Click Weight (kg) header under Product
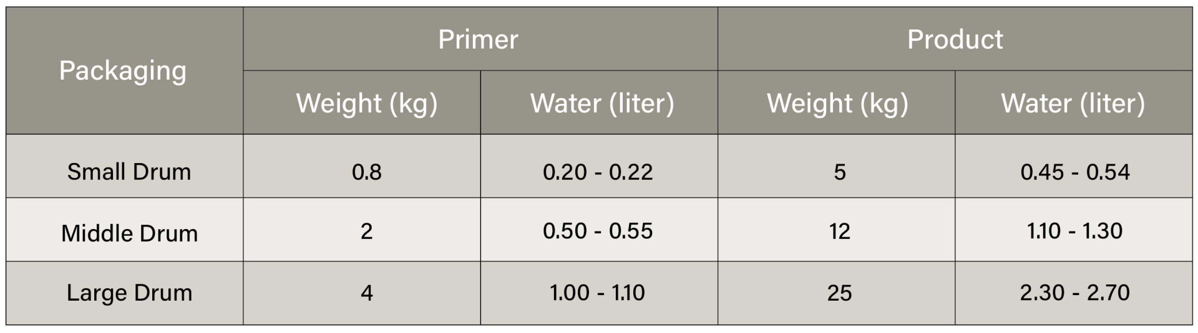The width and height of the screenshot is (1198, 333). (x=836, y=103)
